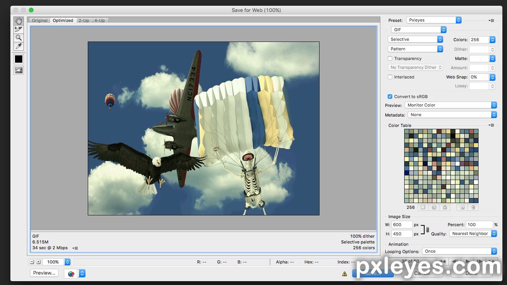Click the preview in browser globe icon
This screenshot has height=285, width=507.
[71, 273]
